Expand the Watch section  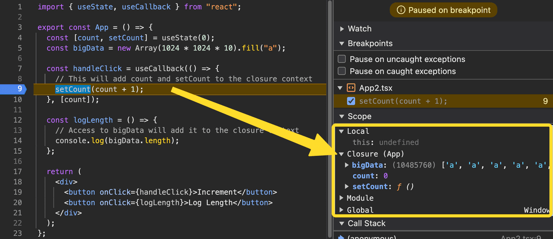(342, 29)
